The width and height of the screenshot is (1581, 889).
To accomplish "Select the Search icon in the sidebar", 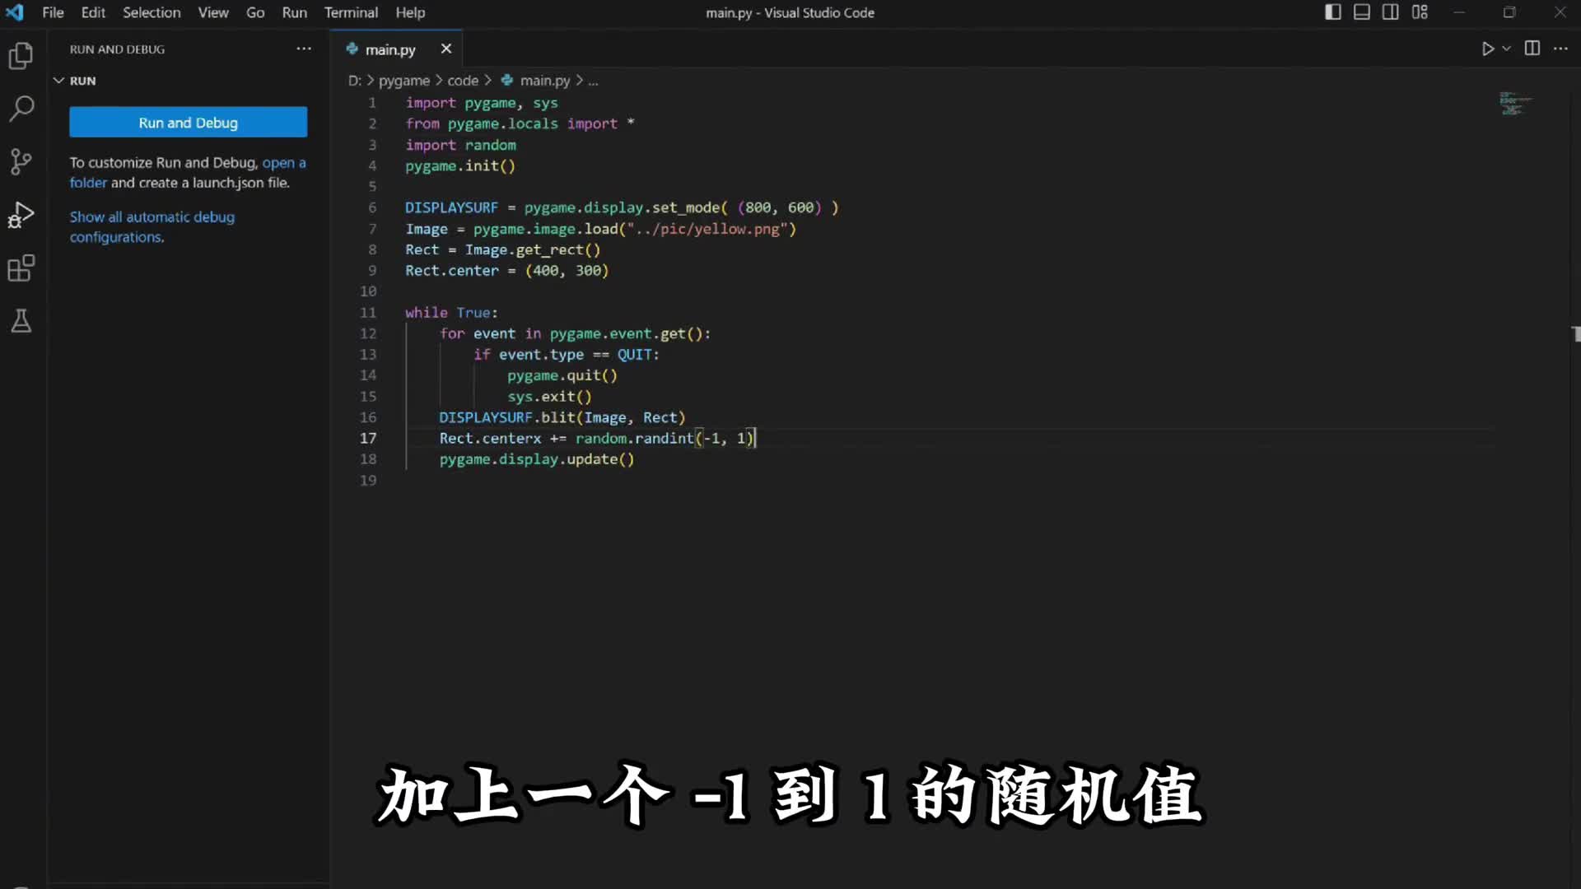I will pos(21,109).
